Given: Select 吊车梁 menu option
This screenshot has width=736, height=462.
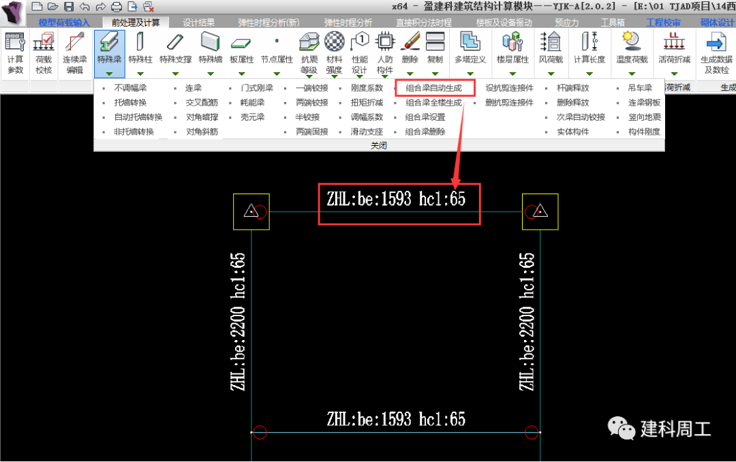Looking at the screenshot, I should (640, 88).
